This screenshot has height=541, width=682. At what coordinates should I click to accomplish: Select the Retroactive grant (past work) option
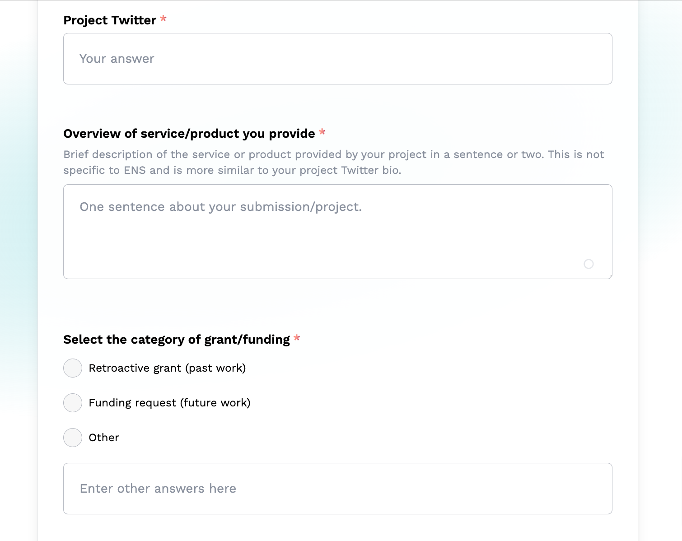[73, 368]
